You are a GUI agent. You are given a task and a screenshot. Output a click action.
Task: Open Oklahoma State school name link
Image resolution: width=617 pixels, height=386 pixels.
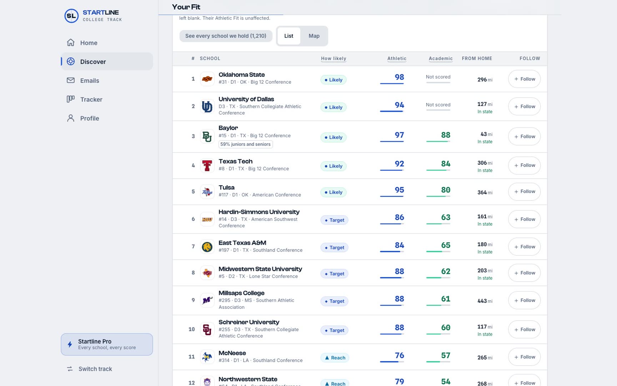242,75
